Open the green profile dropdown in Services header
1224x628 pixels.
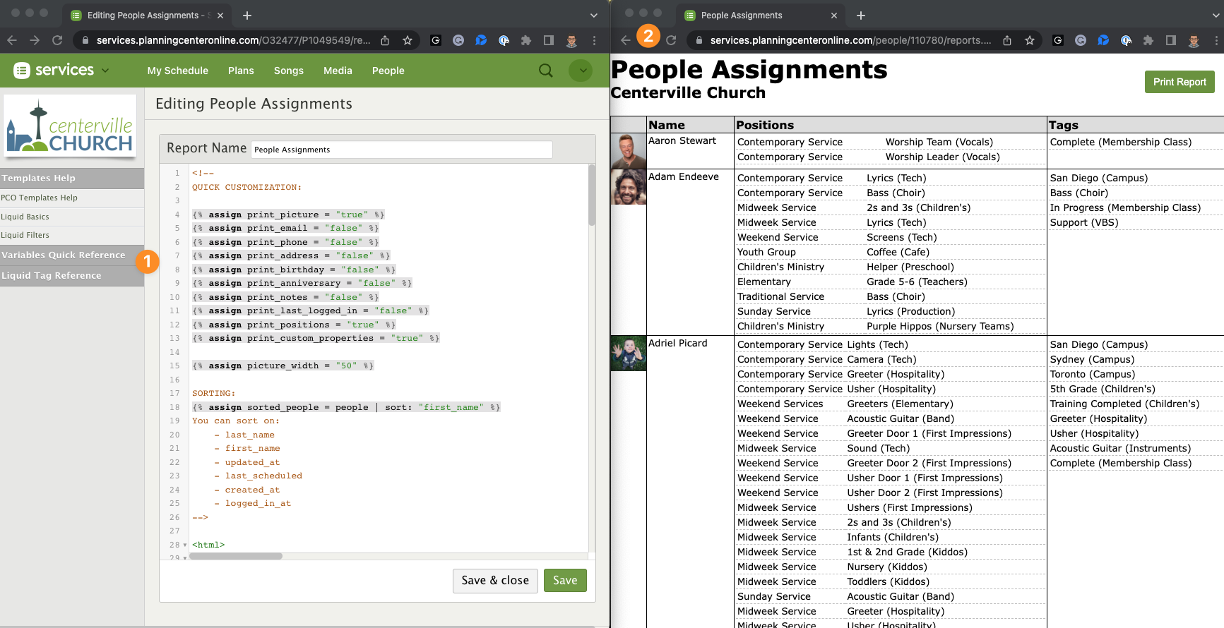(x=581, y=70)
